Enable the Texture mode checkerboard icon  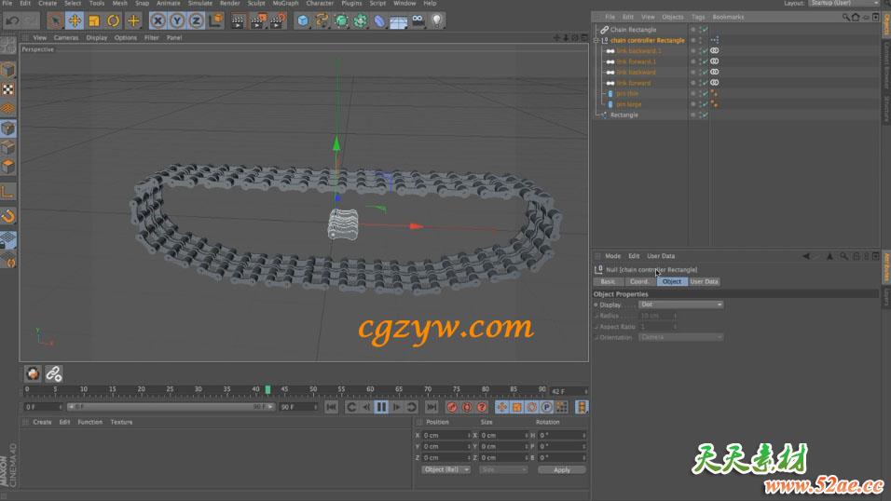click(8, 89)
